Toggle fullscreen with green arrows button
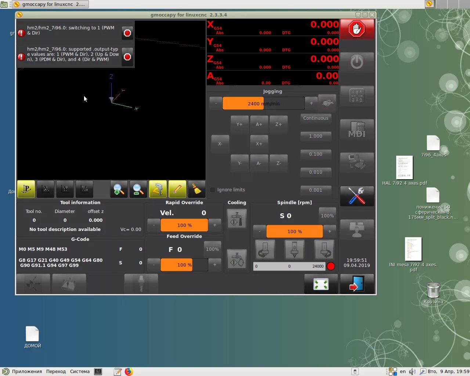Screen dimensions: 470x376 [x=321, y=284]
